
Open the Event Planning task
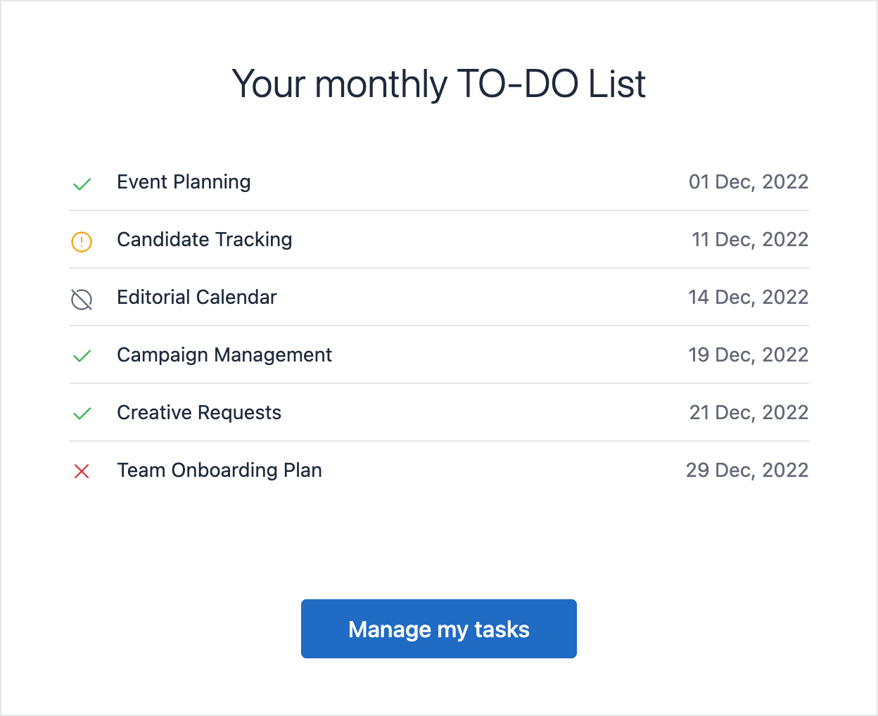click(x=184, y=181)
